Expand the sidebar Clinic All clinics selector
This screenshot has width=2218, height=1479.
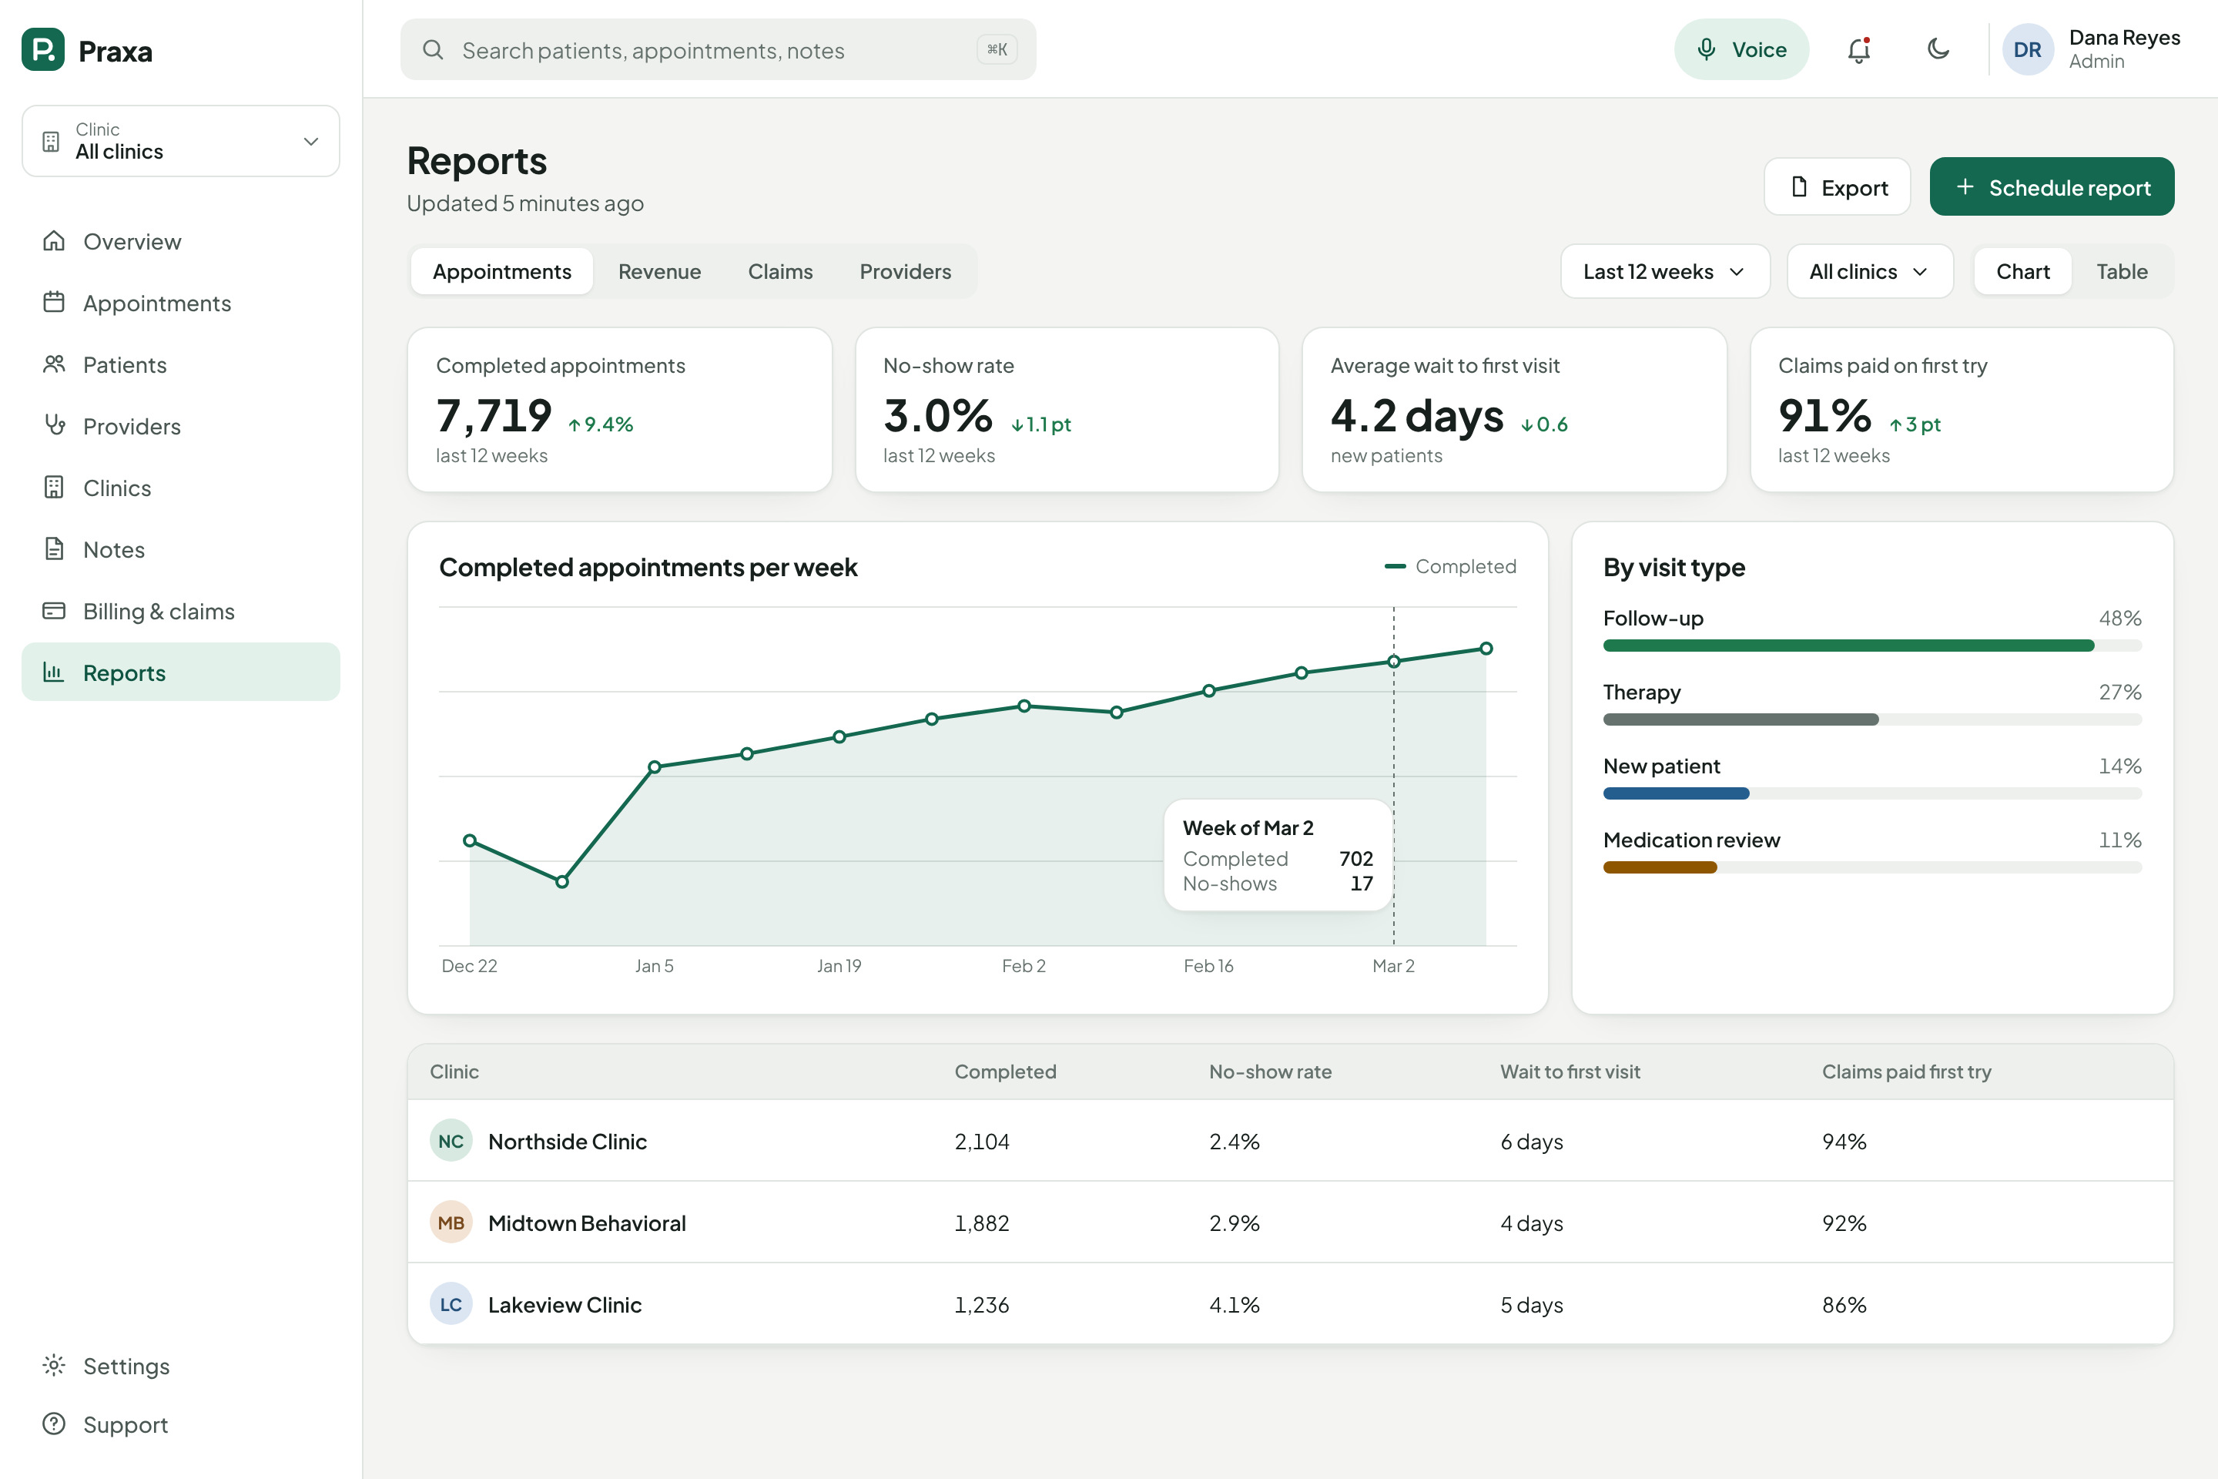pos(181,140)
